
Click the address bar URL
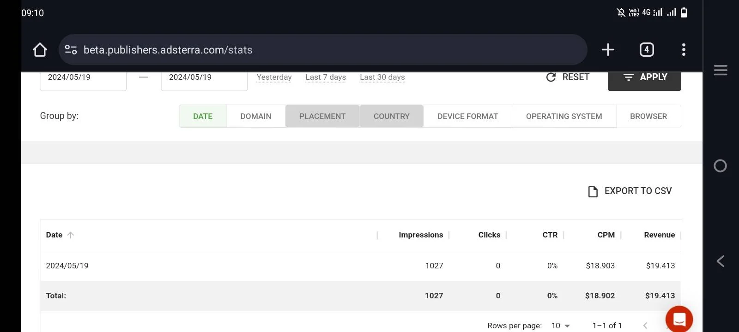(168, 50)
